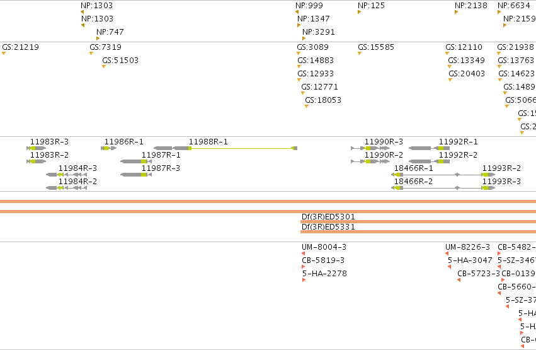Click the NP:747 insertion triangle marker
This screenshot has height=350, width=536.
pyautogui.click(x=98, y=38)
